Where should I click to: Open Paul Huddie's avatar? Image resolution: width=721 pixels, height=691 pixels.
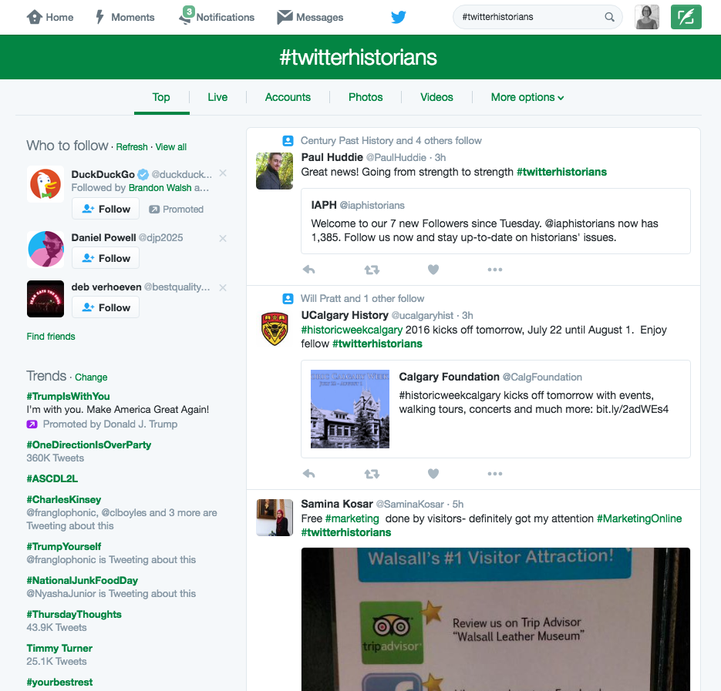click(x=275, y=171)
